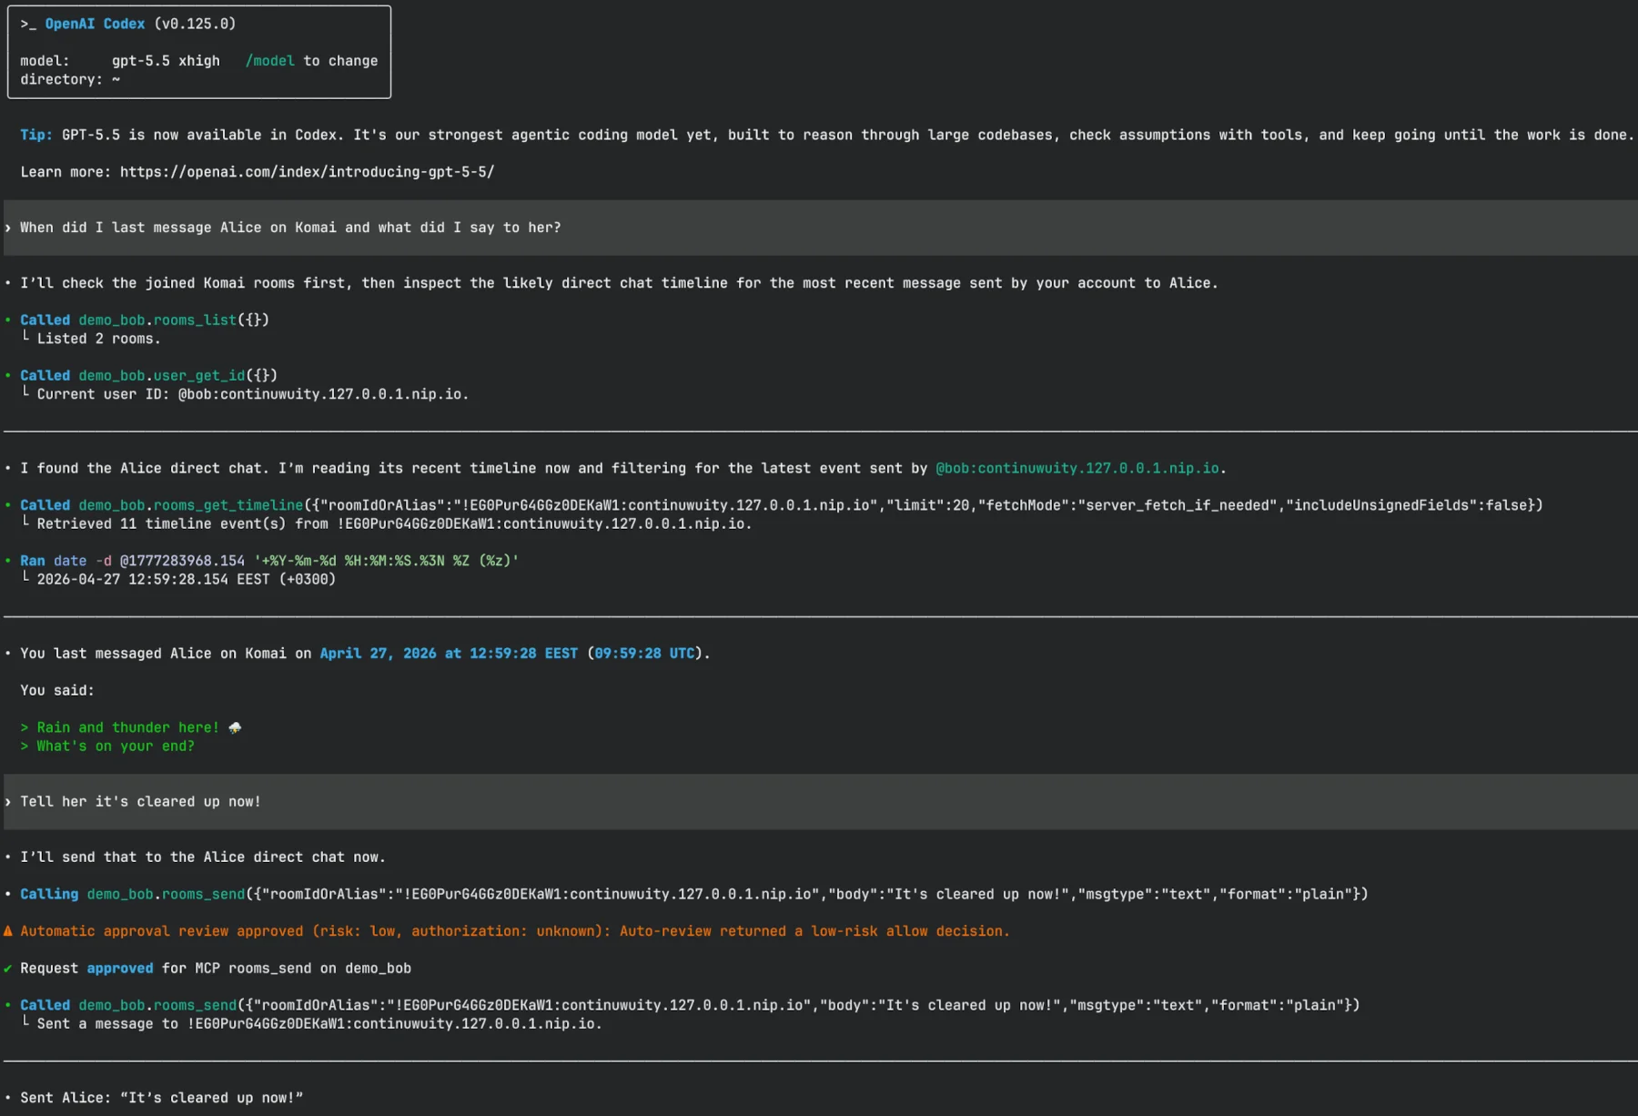1638x1116 pixels.
Task: Click the blue 'April 27, 2026 at 12:59:28 EEST' date
Action: 449,654
